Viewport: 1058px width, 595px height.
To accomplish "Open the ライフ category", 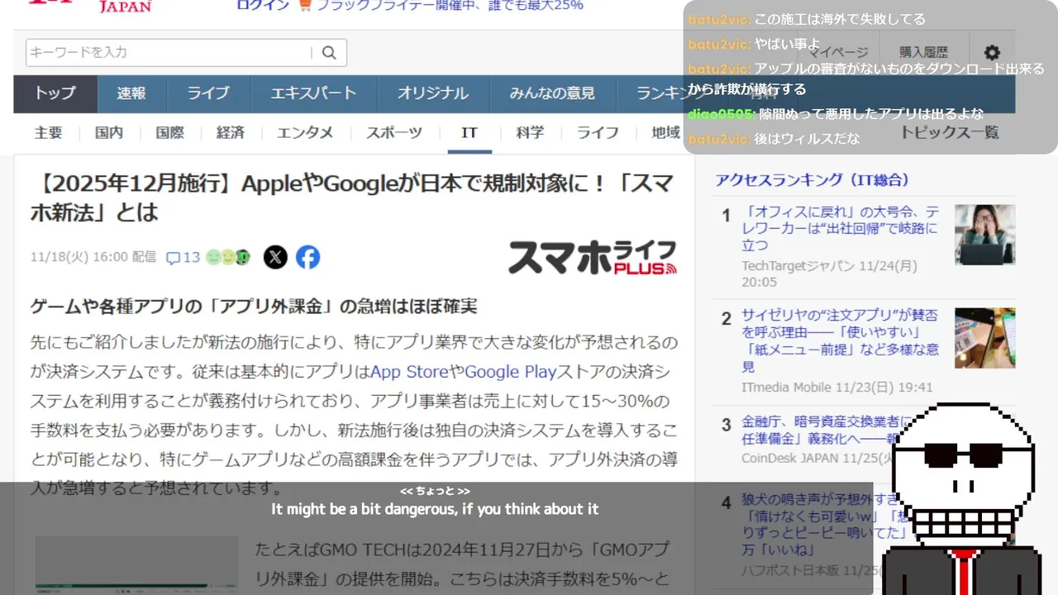I will [598, 132].
